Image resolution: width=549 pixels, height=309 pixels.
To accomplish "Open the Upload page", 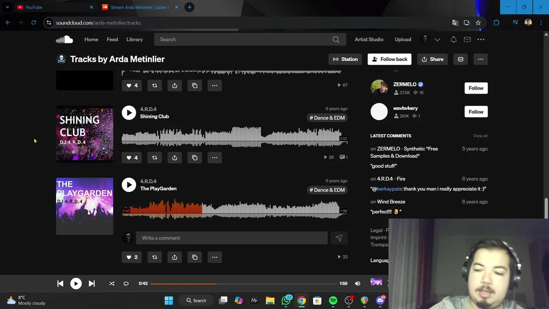I will tap(403, 39).
